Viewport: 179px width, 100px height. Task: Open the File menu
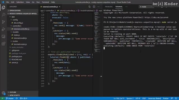[x=8, y=2]
